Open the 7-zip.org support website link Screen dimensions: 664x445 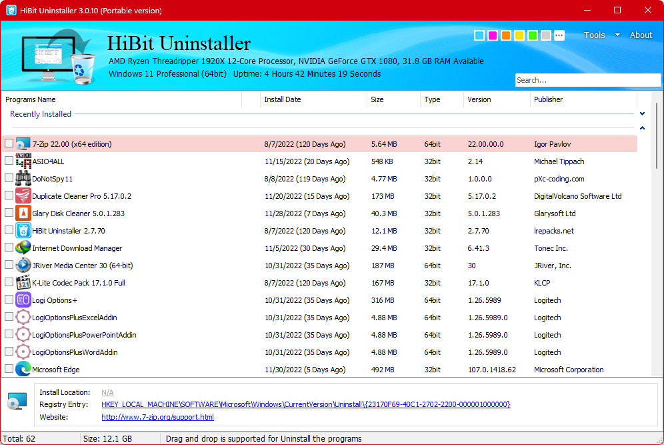[157, 417]
